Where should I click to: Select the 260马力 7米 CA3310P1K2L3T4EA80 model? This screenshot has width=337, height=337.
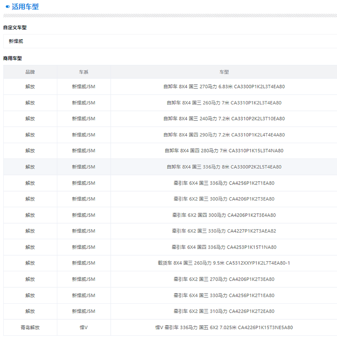pos(224,103)
